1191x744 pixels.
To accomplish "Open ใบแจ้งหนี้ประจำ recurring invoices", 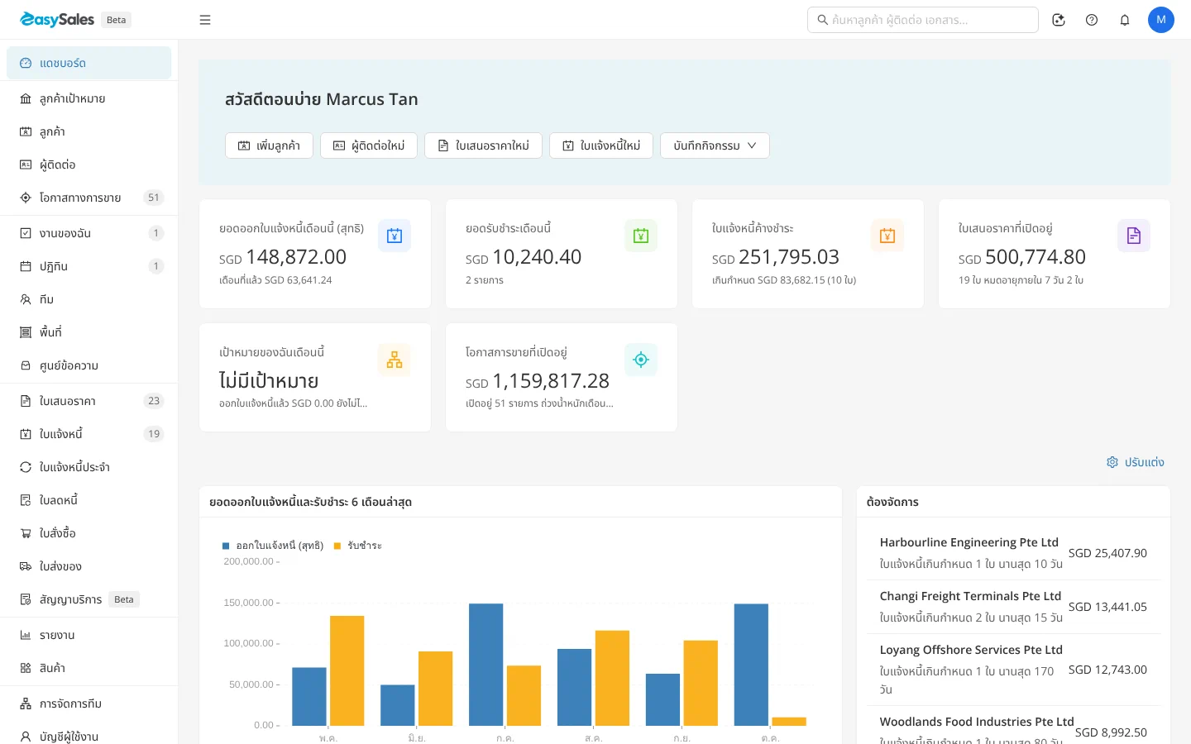I will click(88, 467).
